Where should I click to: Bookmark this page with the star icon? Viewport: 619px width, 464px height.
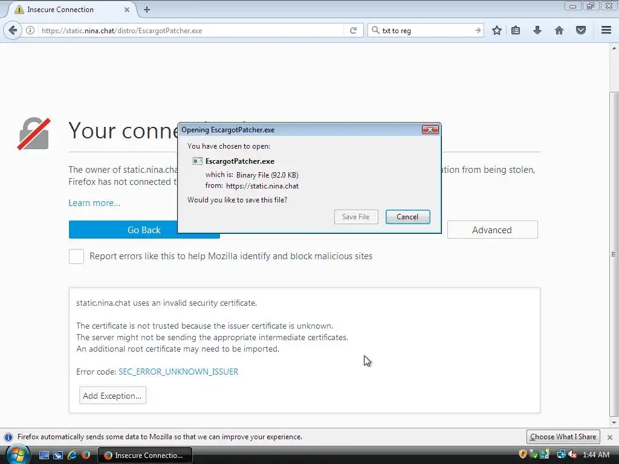tap(497, 30)
